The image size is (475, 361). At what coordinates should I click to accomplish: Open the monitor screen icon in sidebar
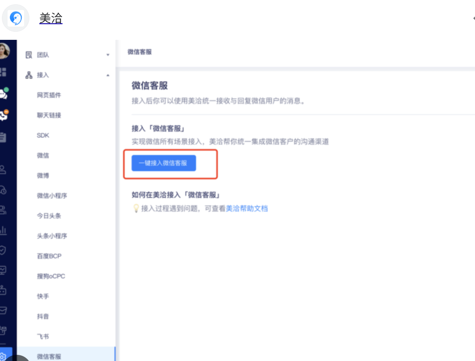pos(3,270)
